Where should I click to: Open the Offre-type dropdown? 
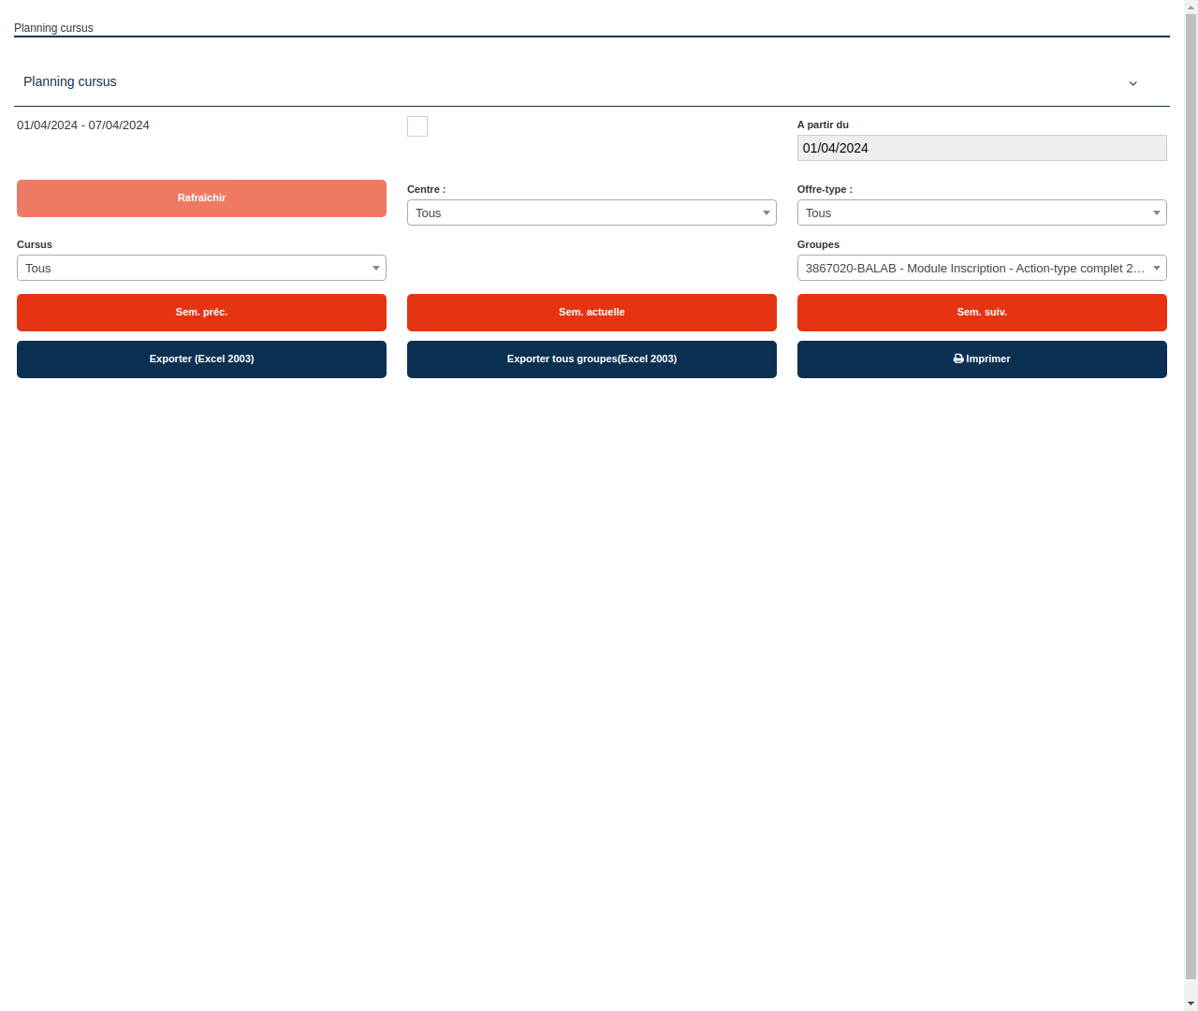pyautogui.click(x=982, y=212)
